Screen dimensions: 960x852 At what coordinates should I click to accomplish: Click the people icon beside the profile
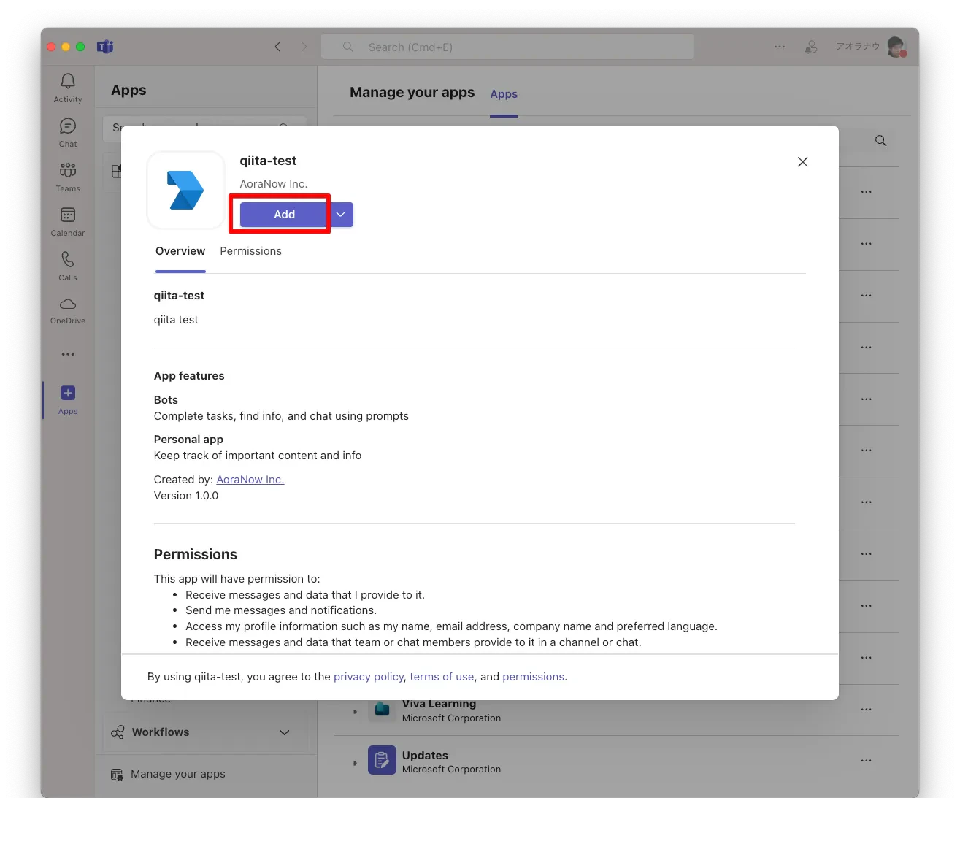tap(811, 47)
